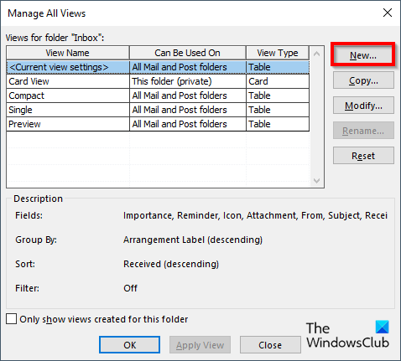Click the scrollbar up arrow
This screenshot has width=401, height=361.
316,54
